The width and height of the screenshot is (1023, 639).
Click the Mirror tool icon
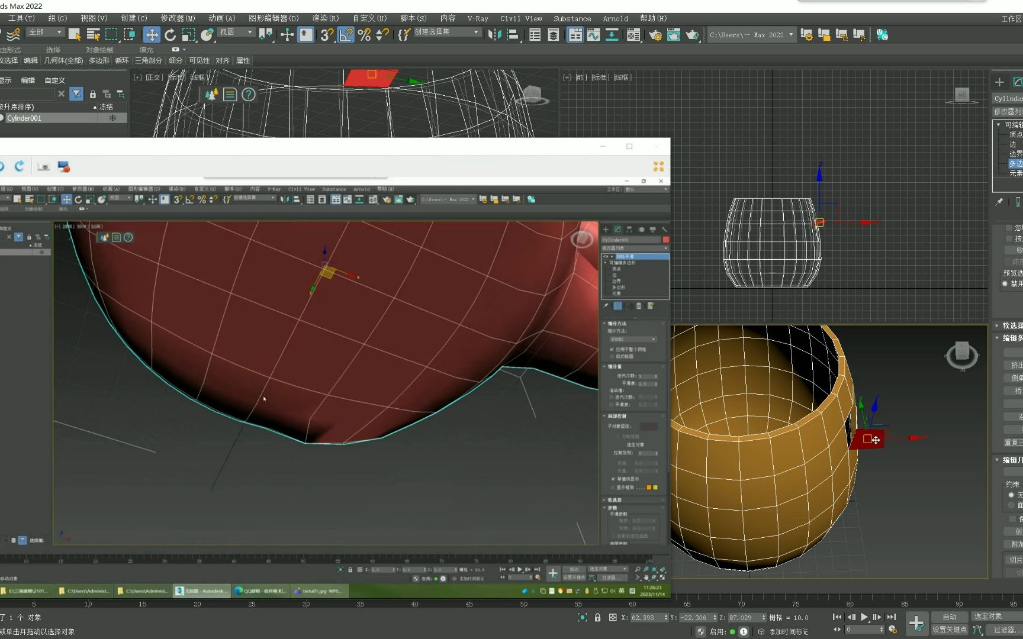click(495, 34)
